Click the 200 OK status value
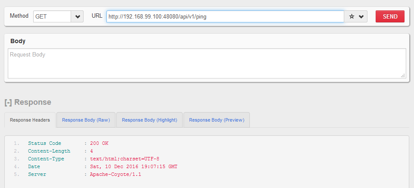This screenshot has height=188, width=414. [100, 143]
